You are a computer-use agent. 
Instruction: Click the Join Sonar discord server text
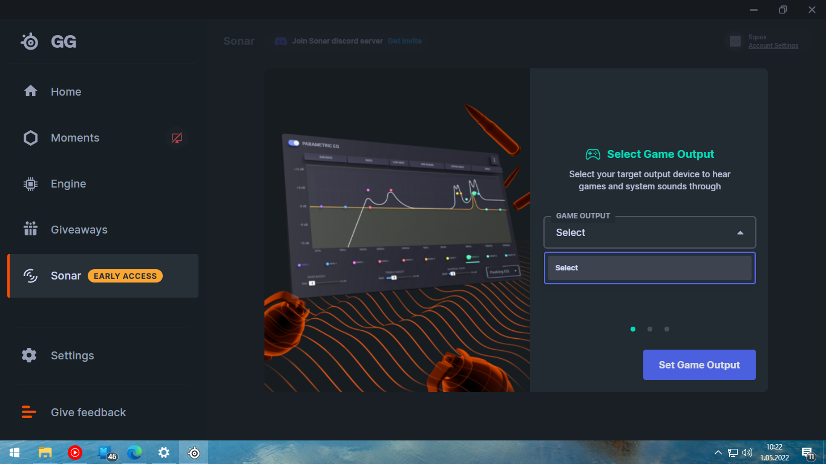(x=338, y=41)
